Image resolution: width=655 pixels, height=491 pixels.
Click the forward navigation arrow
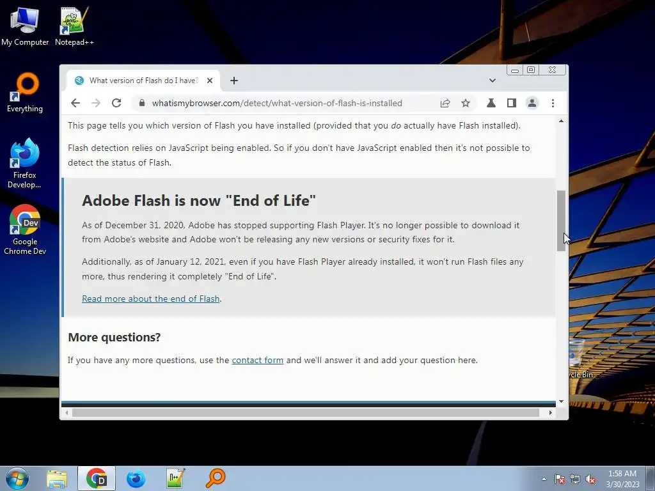click(96, 103)
